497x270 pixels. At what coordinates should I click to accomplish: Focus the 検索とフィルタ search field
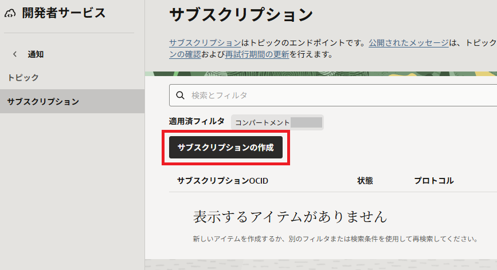(x=338, y=95)
